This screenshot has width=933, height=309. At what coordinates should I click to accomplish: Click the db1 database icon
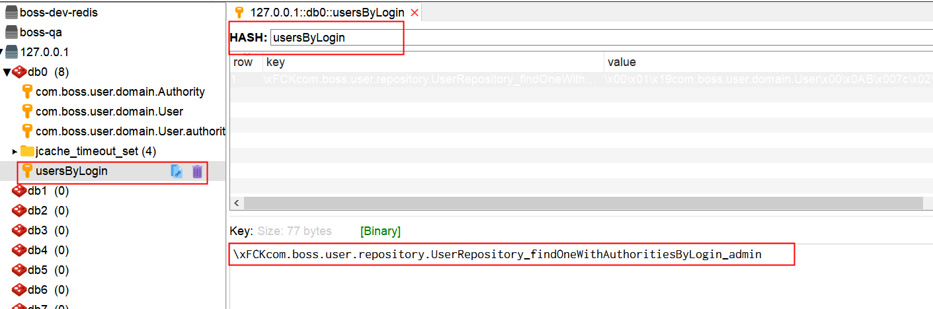(19, 191)
